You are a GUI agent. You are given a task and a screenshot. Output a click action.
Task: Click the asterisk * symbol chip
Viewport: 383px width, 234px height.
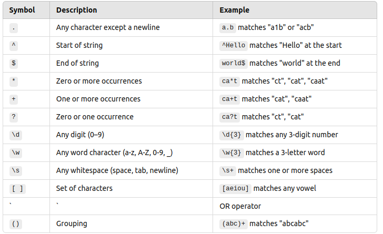coord(14,81)
